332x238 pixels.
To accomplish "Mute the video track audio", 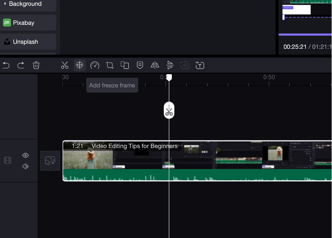I will 25,166.
